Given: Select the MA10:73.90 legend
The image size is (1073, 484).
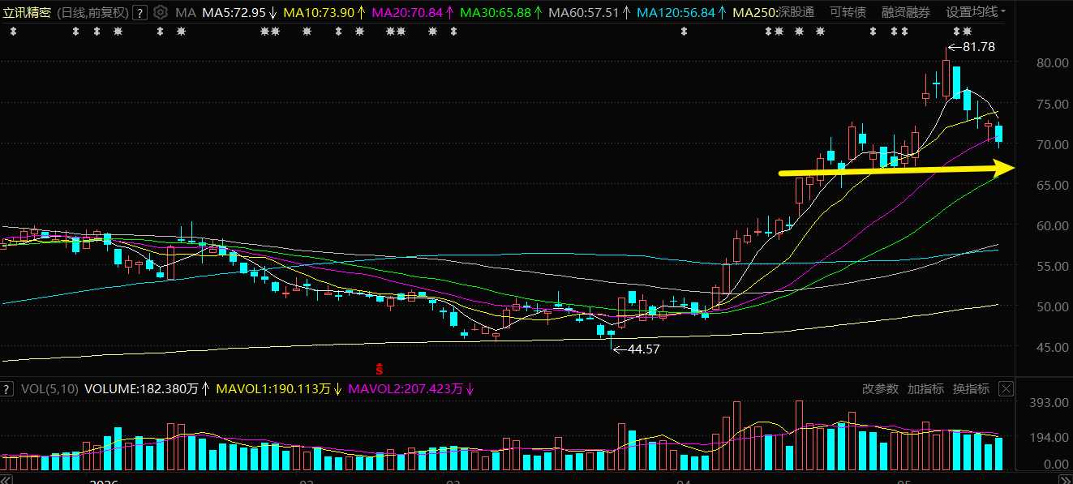Looking at the screenshot, I should pos(319,12).
